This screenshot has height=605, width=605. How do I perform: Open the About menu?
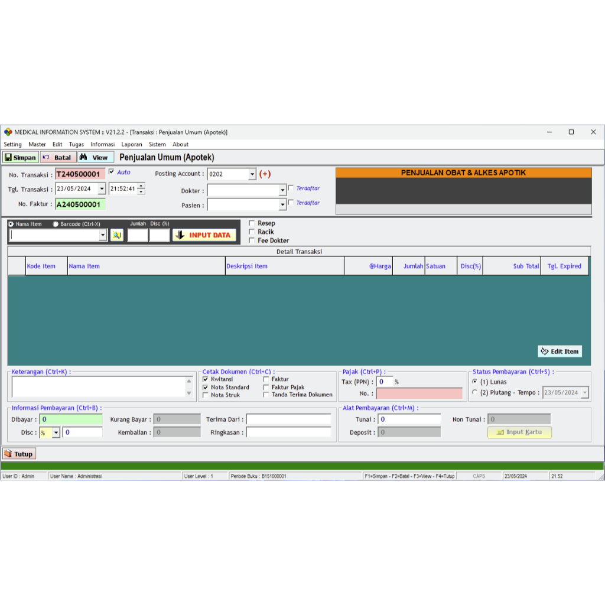[x=181, y=144]
